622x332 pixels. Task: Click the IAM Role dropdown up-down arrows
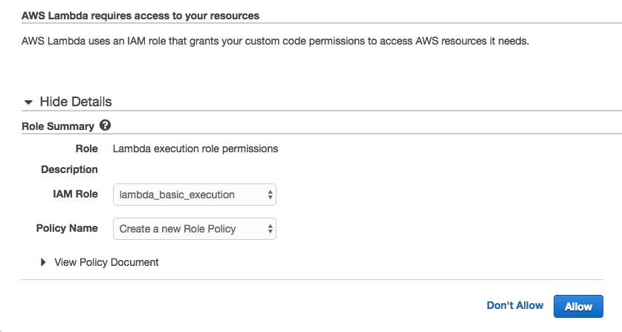click(270, 195)
